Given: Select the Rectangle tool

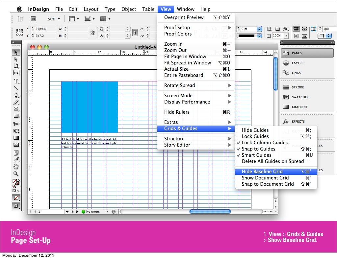Looking at the screenshot, I should tap(16, 116).
